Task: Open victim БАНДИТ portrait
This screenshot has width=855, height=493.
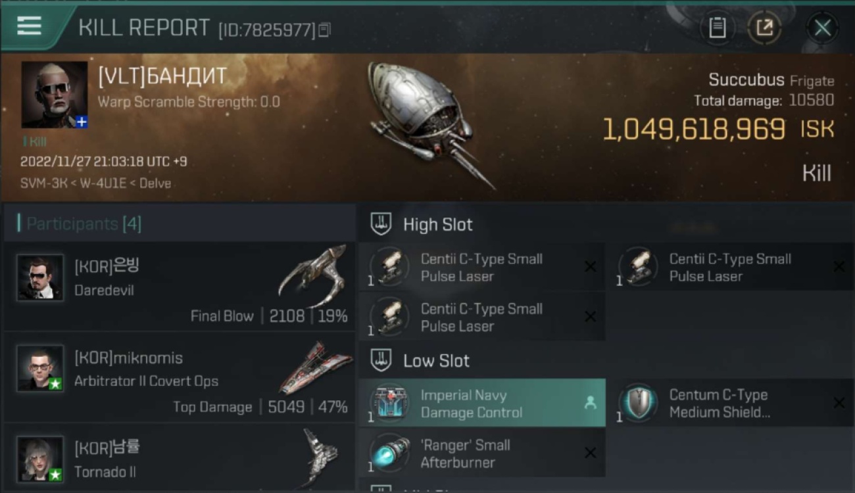Action: (54, 95)
